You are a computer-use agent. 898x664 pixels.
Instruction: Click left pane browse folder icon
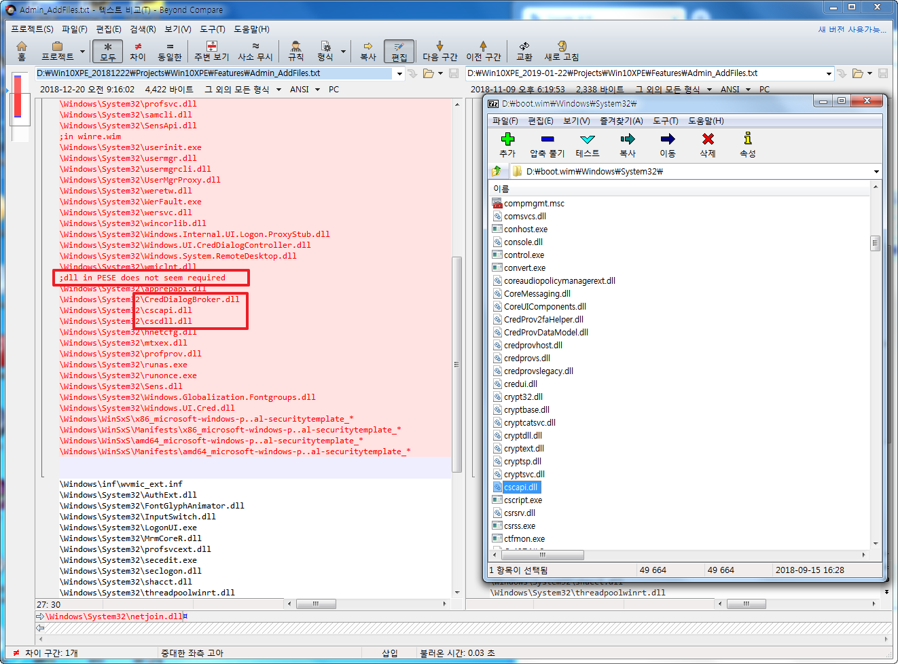click(429, 73)
